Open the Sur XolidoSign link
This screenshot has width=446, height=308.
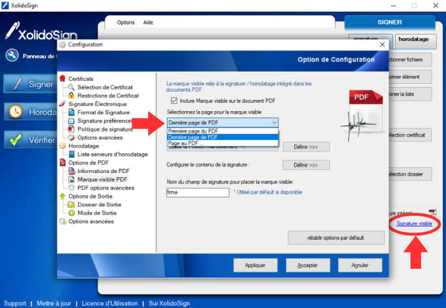click(x=169, y=303)
